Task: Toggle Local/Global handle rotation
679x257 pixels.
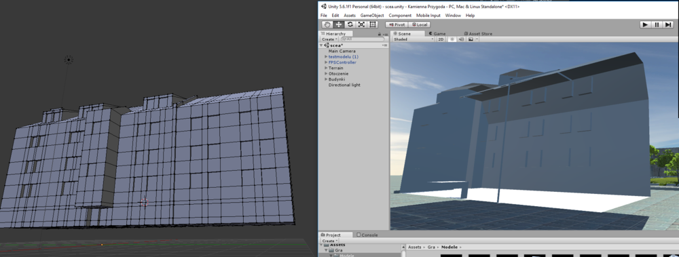Action: 420,24
